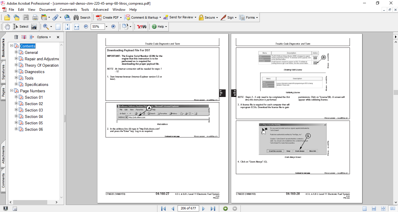The width and height of the screenshot is (398, 212).
Task: Click the page number field
Action: [x=189, y=209]
